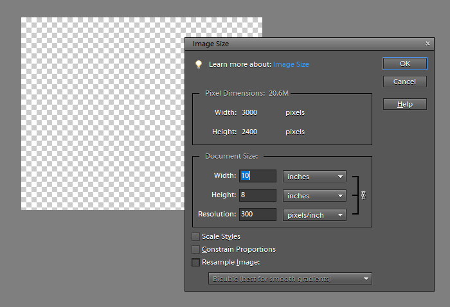The image size is (450, 307).
Task: Expand the pixels/inch resolution units dropdown
Action: tap(314, 215)
